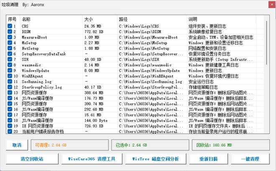Select description 网络配置和安装日志
Viewport: 276px width, 171px height.
pos(207,48)
